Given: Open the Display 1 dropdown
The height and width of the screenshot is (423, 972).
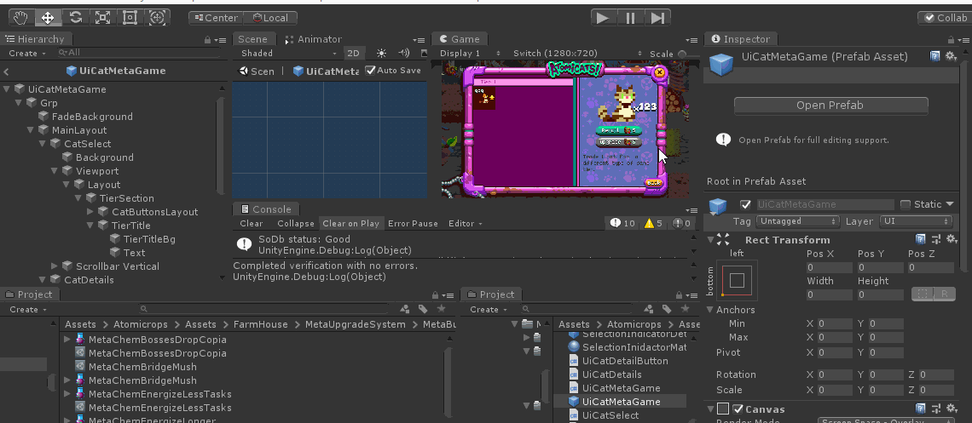Looking at the screenshot, I should point(470,53).
